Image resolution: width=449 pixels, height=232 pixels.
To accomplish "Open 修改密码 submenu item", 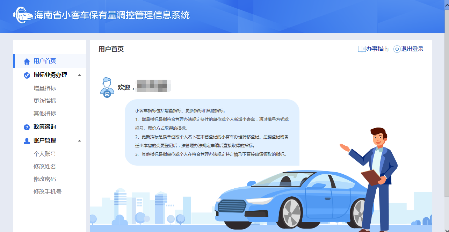I will pyautogui.click(x=45, y=179).
